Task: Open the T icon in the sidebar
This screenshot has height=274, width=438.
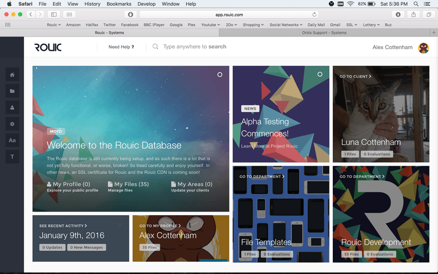Action: (12, 157)
